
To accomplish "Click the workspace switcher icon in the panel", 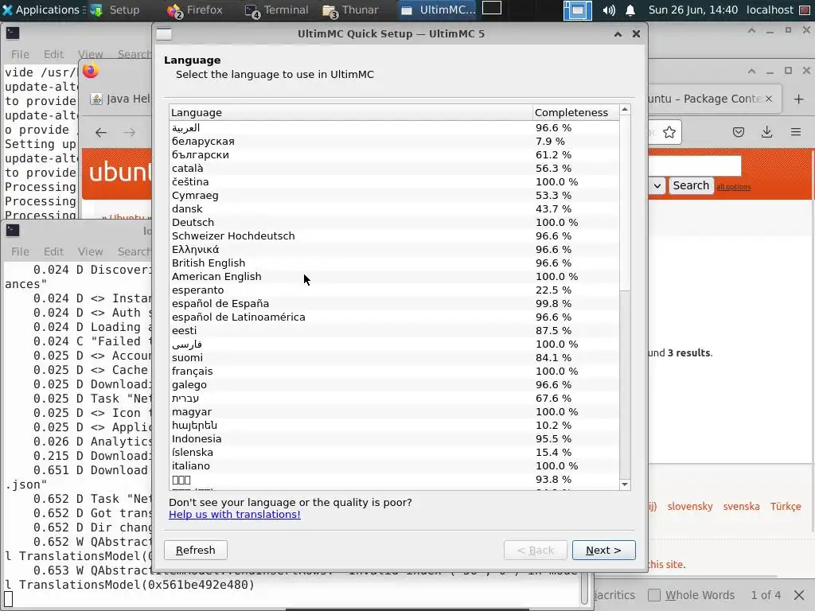I will pyautogui.click(x=578, y=10).
